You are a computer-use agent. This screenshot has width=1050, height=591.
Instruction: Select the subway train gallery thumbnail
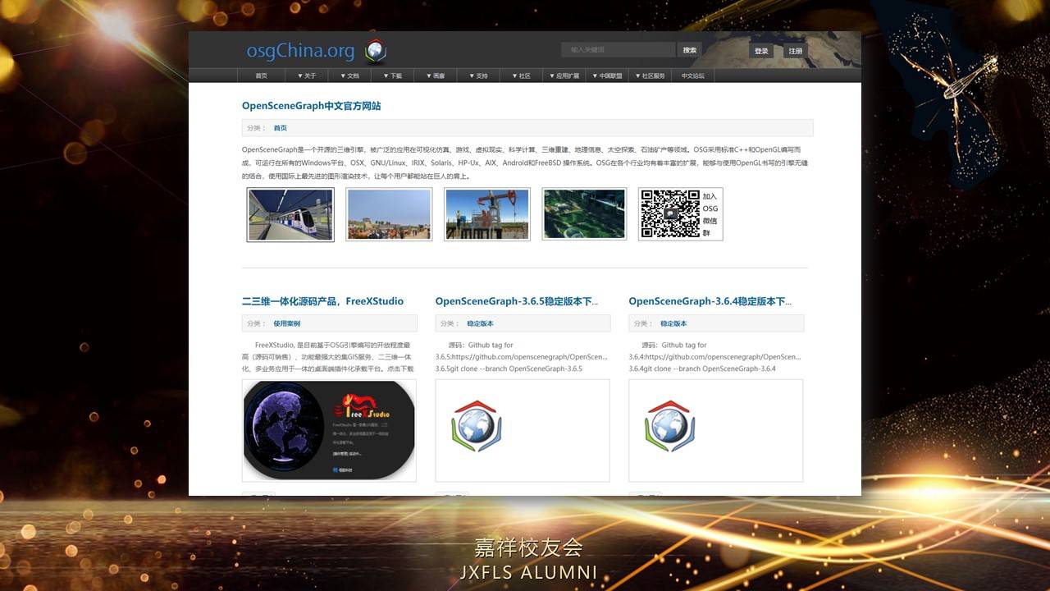click(290, 214)
